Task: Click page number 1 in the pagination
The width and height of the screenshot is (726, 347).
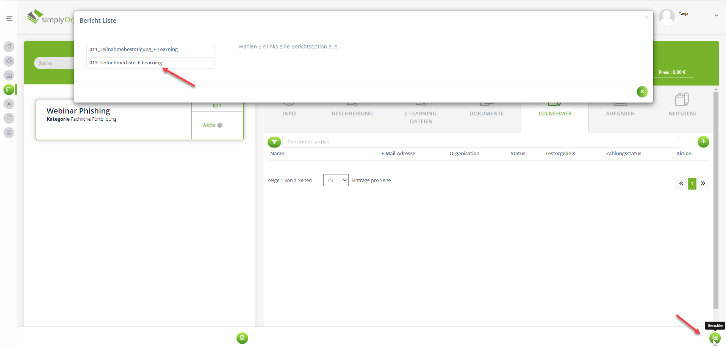Action: [692, 184]
